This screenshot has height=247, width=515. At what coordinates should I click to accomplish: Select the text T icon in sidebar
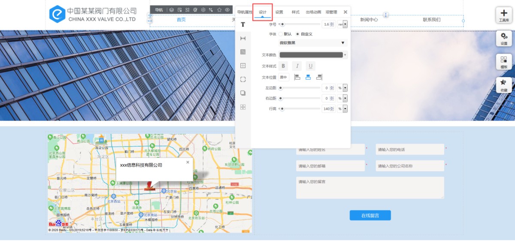243,24
